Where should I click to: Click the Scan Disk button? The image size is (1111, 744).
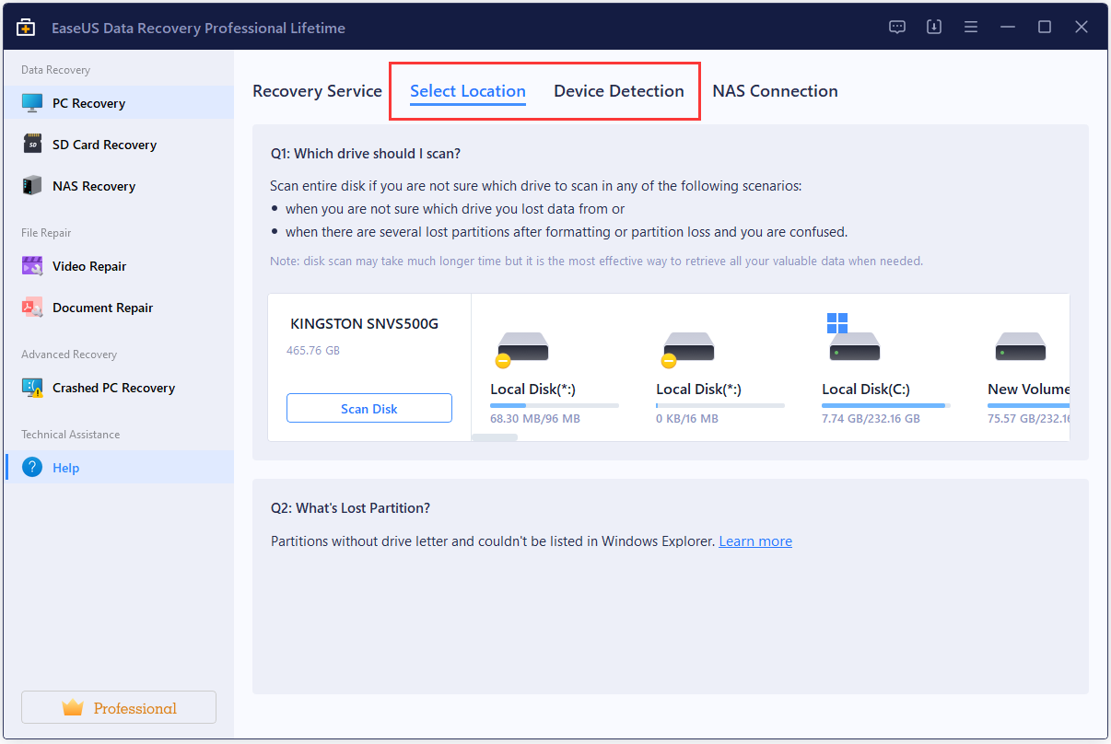pyautogui.click(x=369, y=408)
